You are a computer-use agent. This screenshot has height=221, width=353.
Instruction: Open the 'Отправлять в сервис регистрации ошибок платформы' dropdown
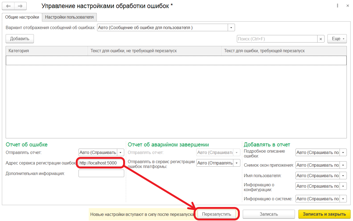(x=237, y=163)
